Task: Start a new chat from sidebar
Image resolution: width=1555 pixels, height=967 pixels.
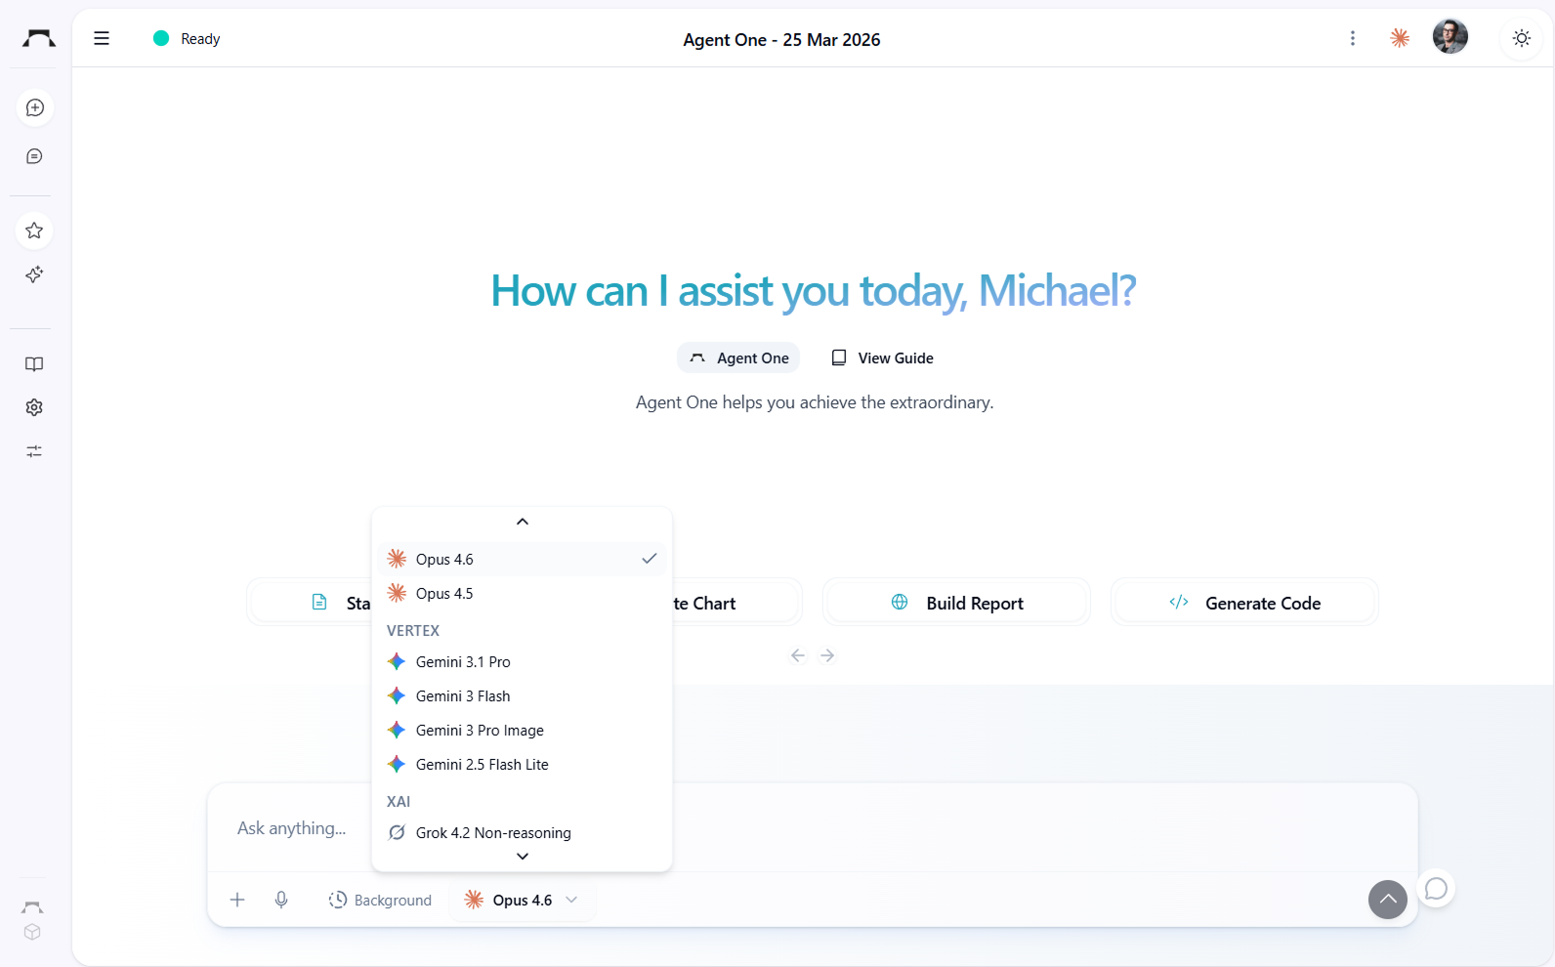Action: click(34, 107)
